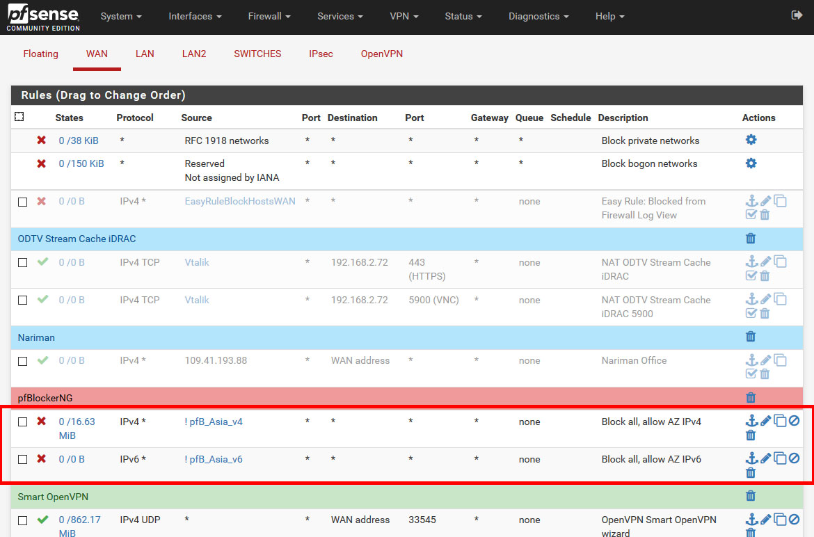Edit the Nariman Office rule
This screenshot has width=814, height=537.
(x=766, y=360)
